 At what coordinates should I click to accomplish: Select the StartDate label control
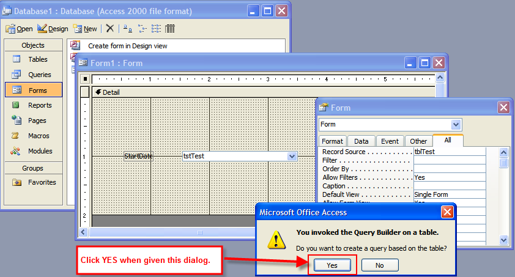tap(138, 156)
